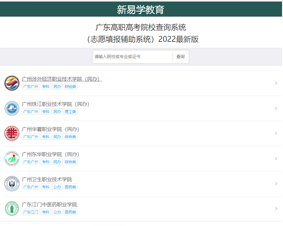Click the 财经类 category tag
This screenshot has width=283, height=226.
(70, 86)
